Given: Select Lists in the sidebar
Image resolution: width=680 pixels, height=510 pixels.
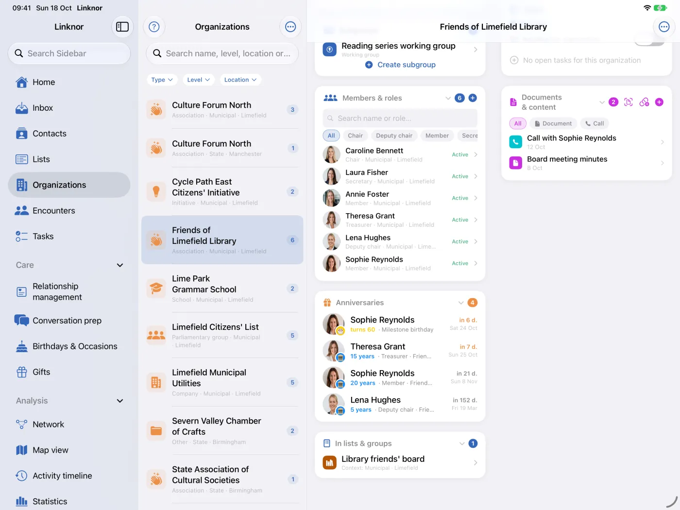Looking at the screenshot, I should pyautogui.click(x=69, y=159).
